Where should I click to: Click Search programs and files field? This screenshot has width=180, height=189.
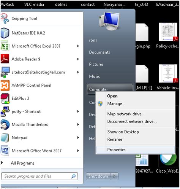coord(39,176)
